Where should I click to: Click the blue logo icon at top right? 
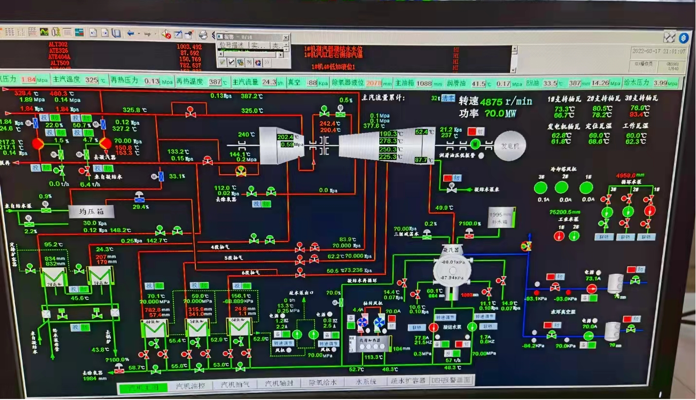coord(683,37)
